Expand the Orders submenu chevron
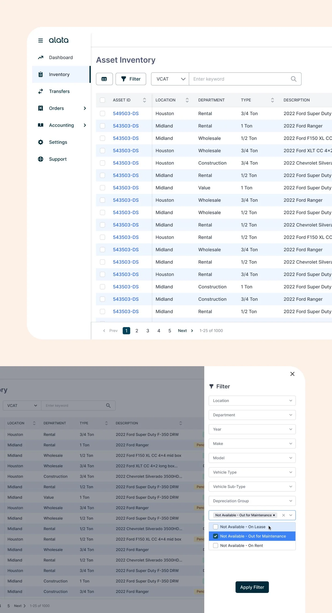Screen dimensions: 332x613 85,108
